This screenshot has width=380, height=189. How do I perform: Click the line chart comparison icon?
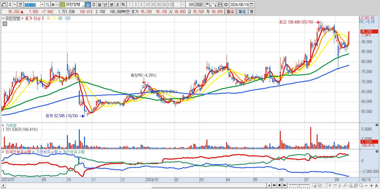[335, 186]
